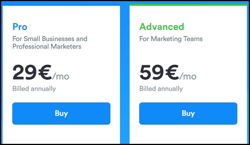Buy the Pro plan at 29€
The image size is (250, 145).
click(x=61, y=114)
